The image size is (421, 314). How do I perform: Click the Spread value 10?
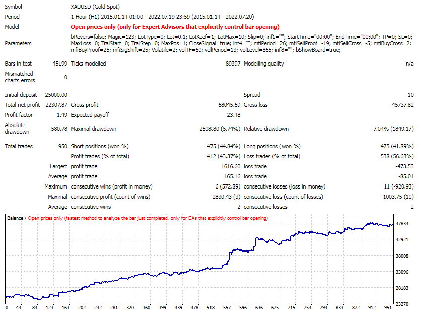coord(411,95)
